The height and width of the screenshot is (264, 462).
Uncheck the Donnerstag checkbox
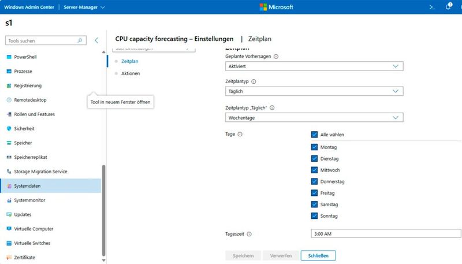[314, 181]
